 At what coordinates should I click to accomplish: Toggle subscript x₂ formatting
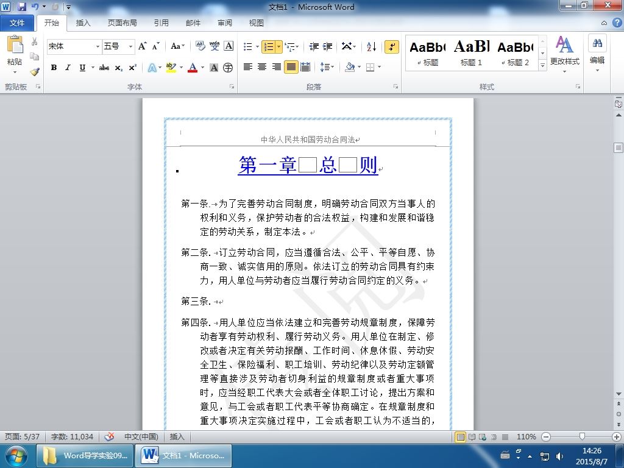[x=119, y=68]
